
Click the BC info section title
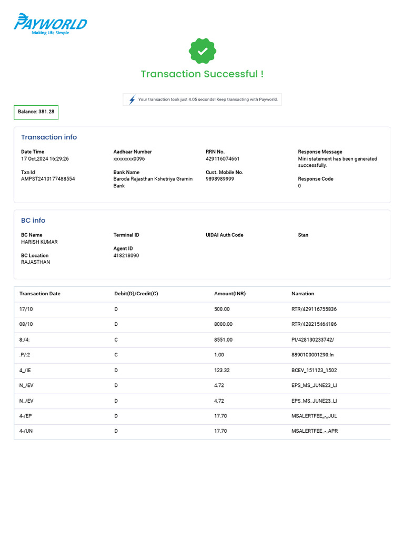click(33, 221)
